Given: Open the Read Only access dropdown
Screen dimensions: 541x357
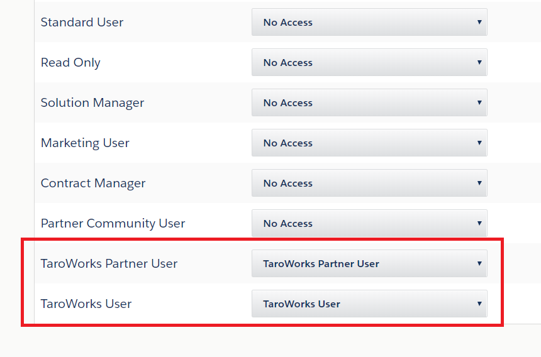Looking at the screenshot, I should pos(369,62).
